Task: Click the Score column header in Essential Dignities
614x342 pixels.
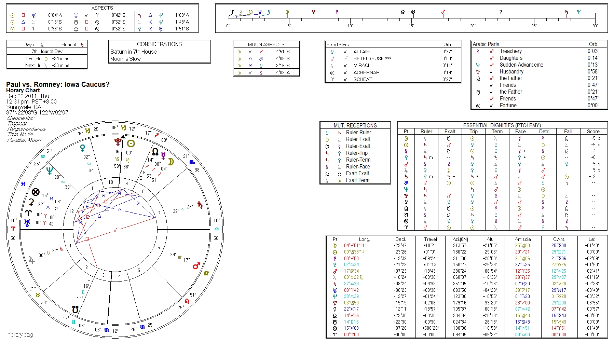Action: click(593, 132)
